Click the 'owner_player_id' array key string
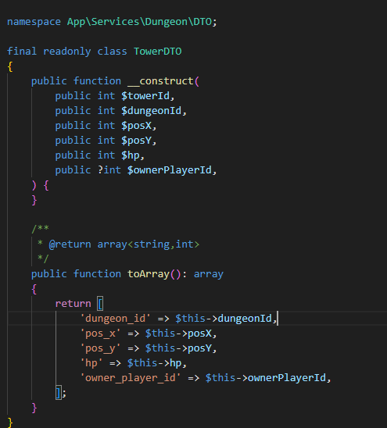The image size is (387, 428). 130,378
